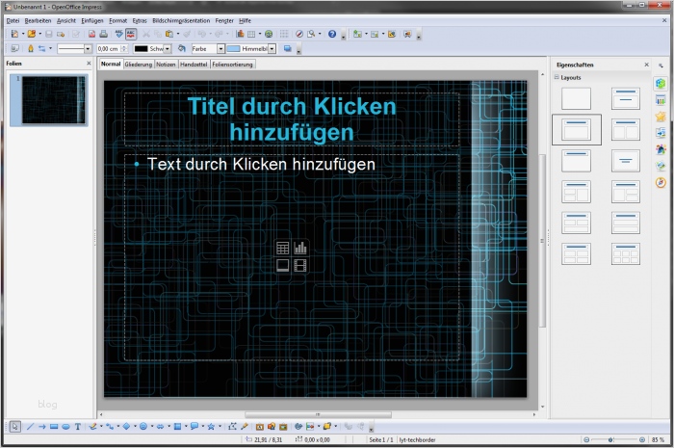Open the Einfügen menu
Viewport: 674px width, 448px height.
(92, 20)
